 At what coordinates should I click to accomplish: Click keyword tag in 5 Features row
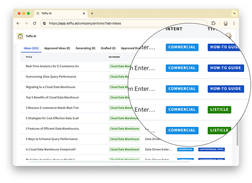coord(125,129)
